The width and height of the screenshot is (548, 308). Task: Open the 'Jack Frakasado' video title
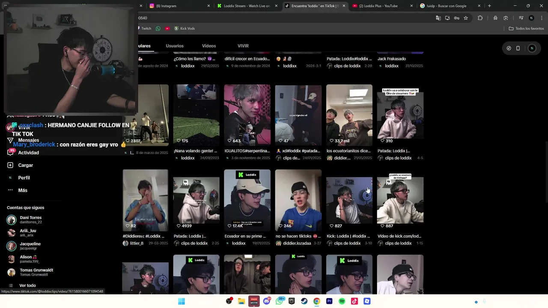[x=392, y=59]
